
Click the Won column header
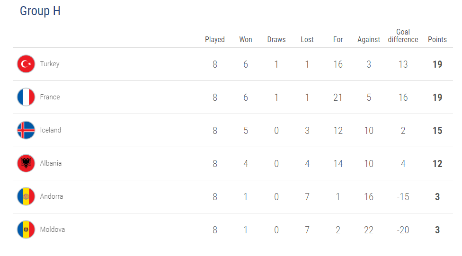click(246, 40)
